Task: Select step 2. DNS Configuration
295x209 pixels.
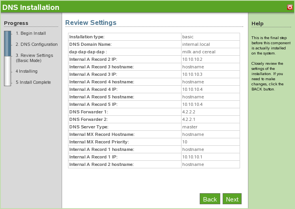Action: (36, 44)
